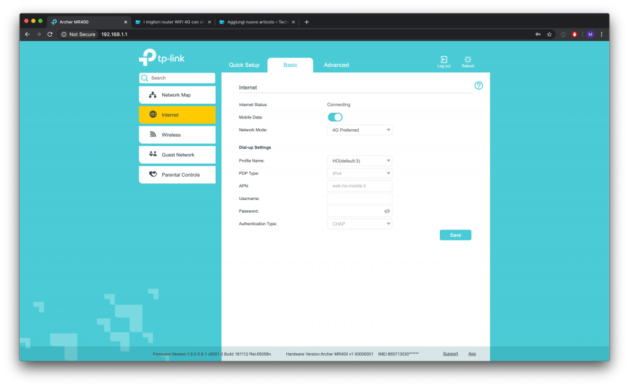629x387 pixels.
Task: Save the Internet settings
Action: [x=455, y=235]
